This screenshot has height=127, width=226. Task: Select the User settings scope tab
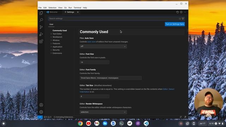coord(51,24)
